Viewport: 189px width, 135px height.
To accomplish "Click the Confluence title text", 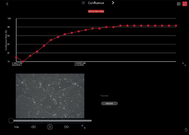I will (x=96, y=3).
